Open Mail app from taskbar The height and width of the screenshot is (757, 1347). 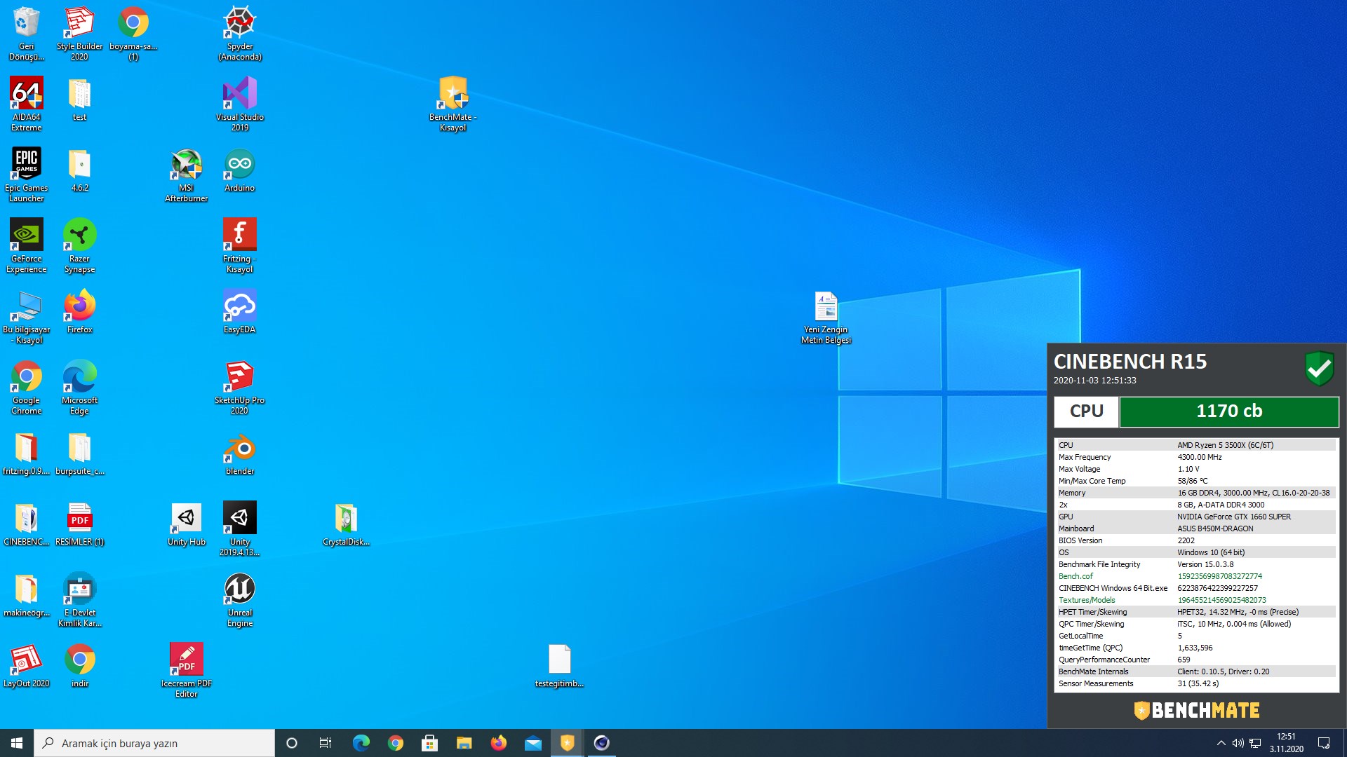coord(532,743)
